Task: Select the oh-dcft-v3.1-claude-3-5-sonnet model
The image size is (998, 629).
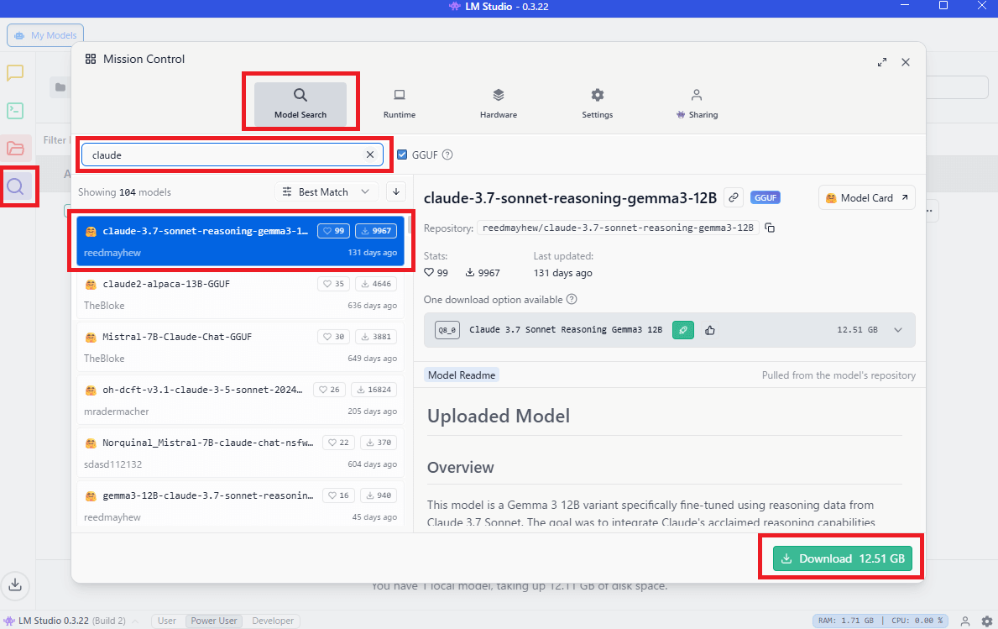Action: coord(240,399)
